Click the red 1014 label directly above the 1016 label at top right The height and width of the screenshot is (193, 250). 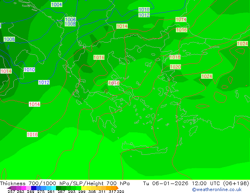coord(181,20)
